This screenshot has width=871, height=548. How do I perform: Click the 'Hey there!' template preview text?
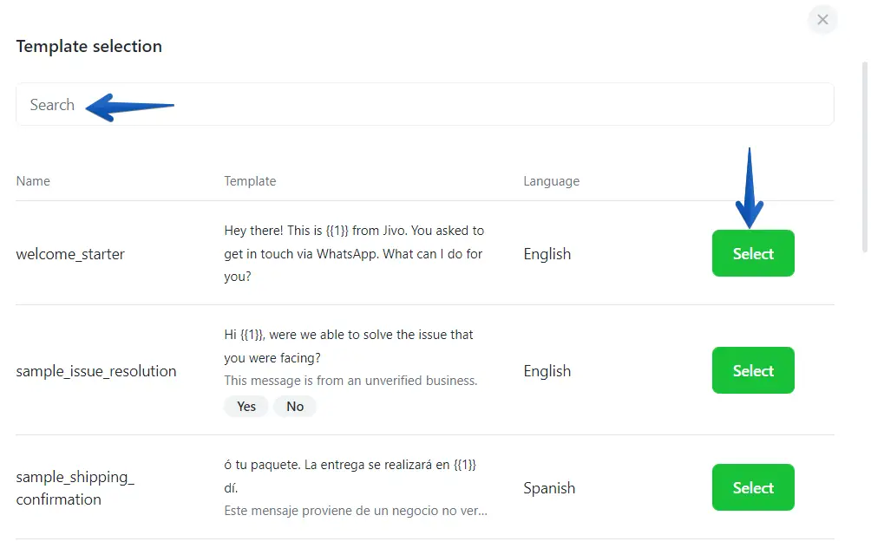pos(353,253)
